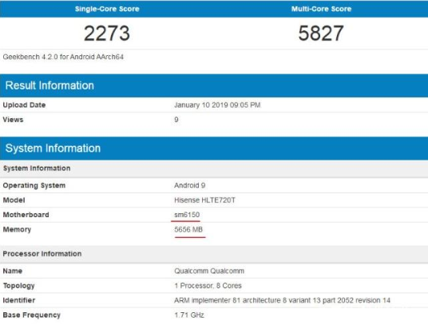Click the underlined 5656 MB memory value
The height and width of the screenshot is (325, 428).
point(188,229)
